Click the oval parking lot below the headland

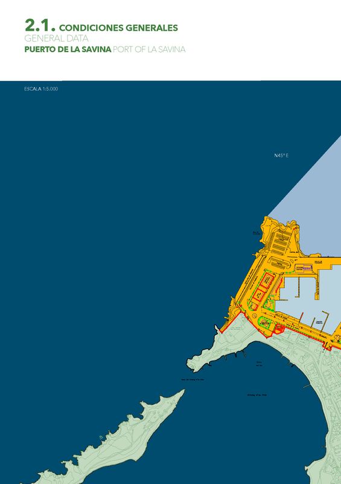coord(281,264)
